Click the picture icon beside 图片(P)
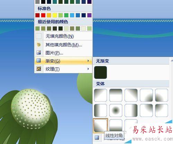This screenshot has height=144, width=173. (x=39, y=52)
